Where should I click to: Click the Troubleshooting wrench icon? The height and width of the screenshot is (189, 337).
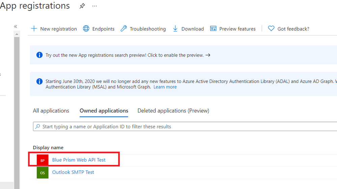[124, 29]
